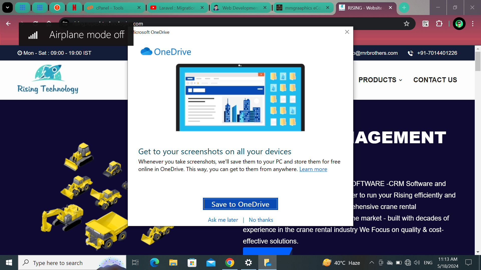
Task: Open the OneDrive cloud tray icon
Action: 390,262
